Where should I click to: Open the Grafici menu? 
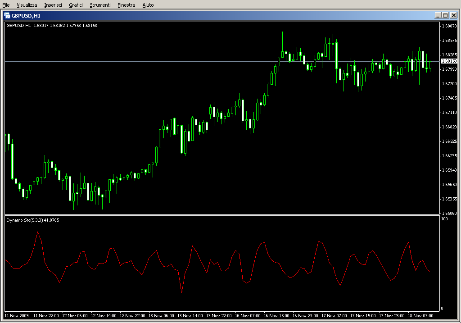pos(76,5)
